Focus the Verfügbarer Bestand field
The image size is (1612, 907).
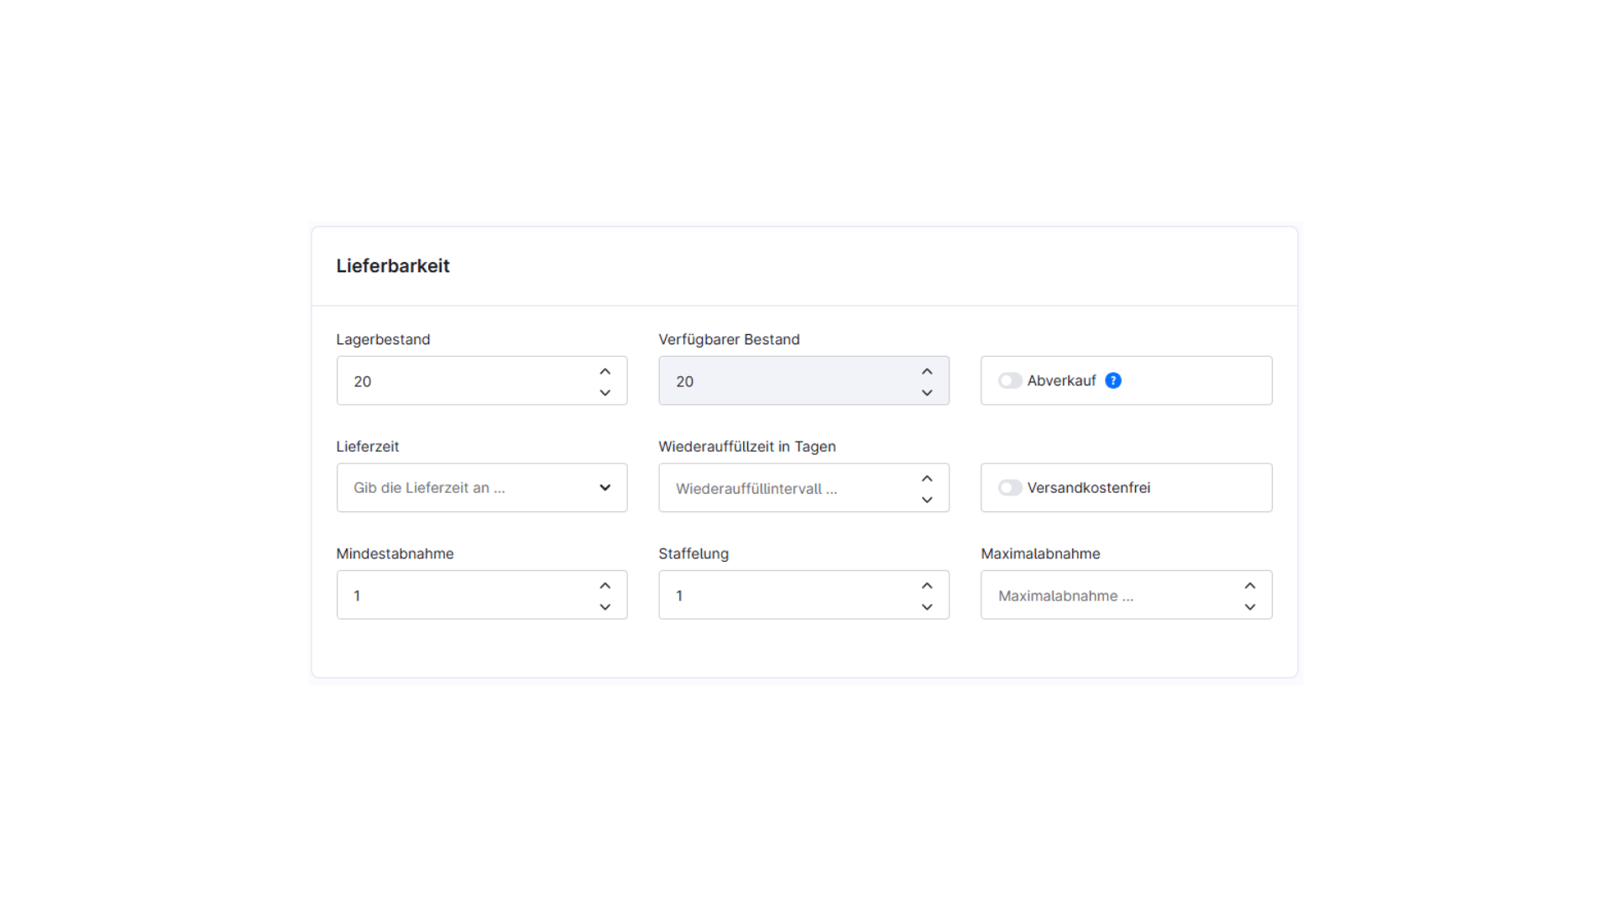pyautogui.click(x=803, y=380)
